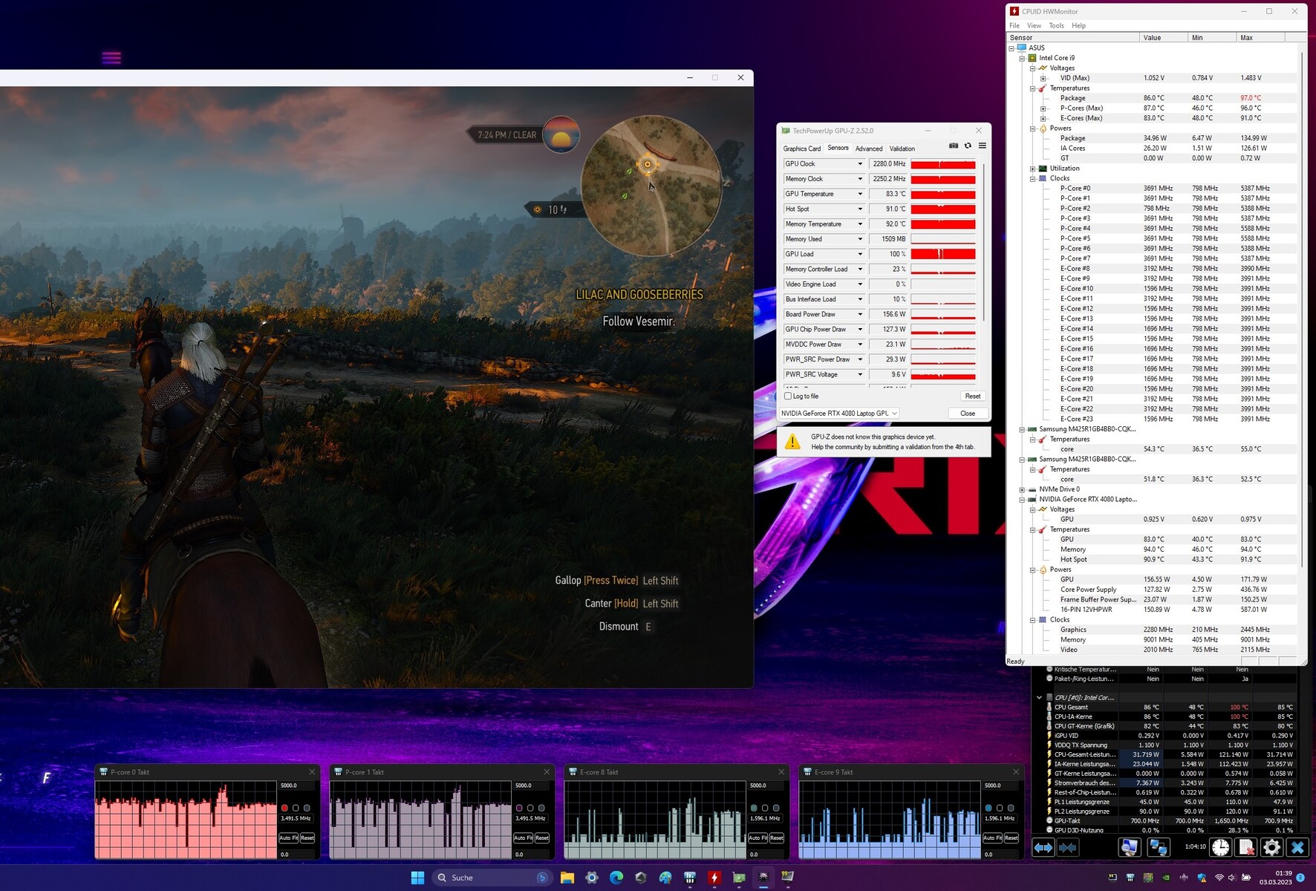
Task: Click the HWiNFO clock reset icon
Action: [x=1221, y=847]
